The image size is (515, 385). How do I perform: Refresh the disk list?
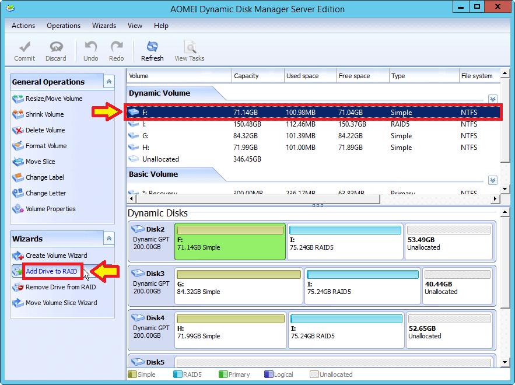pyautogui.click(x=152, y=51)
